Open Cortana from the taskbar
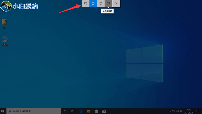Screen dimensions: 202x114 click(65, 111)
